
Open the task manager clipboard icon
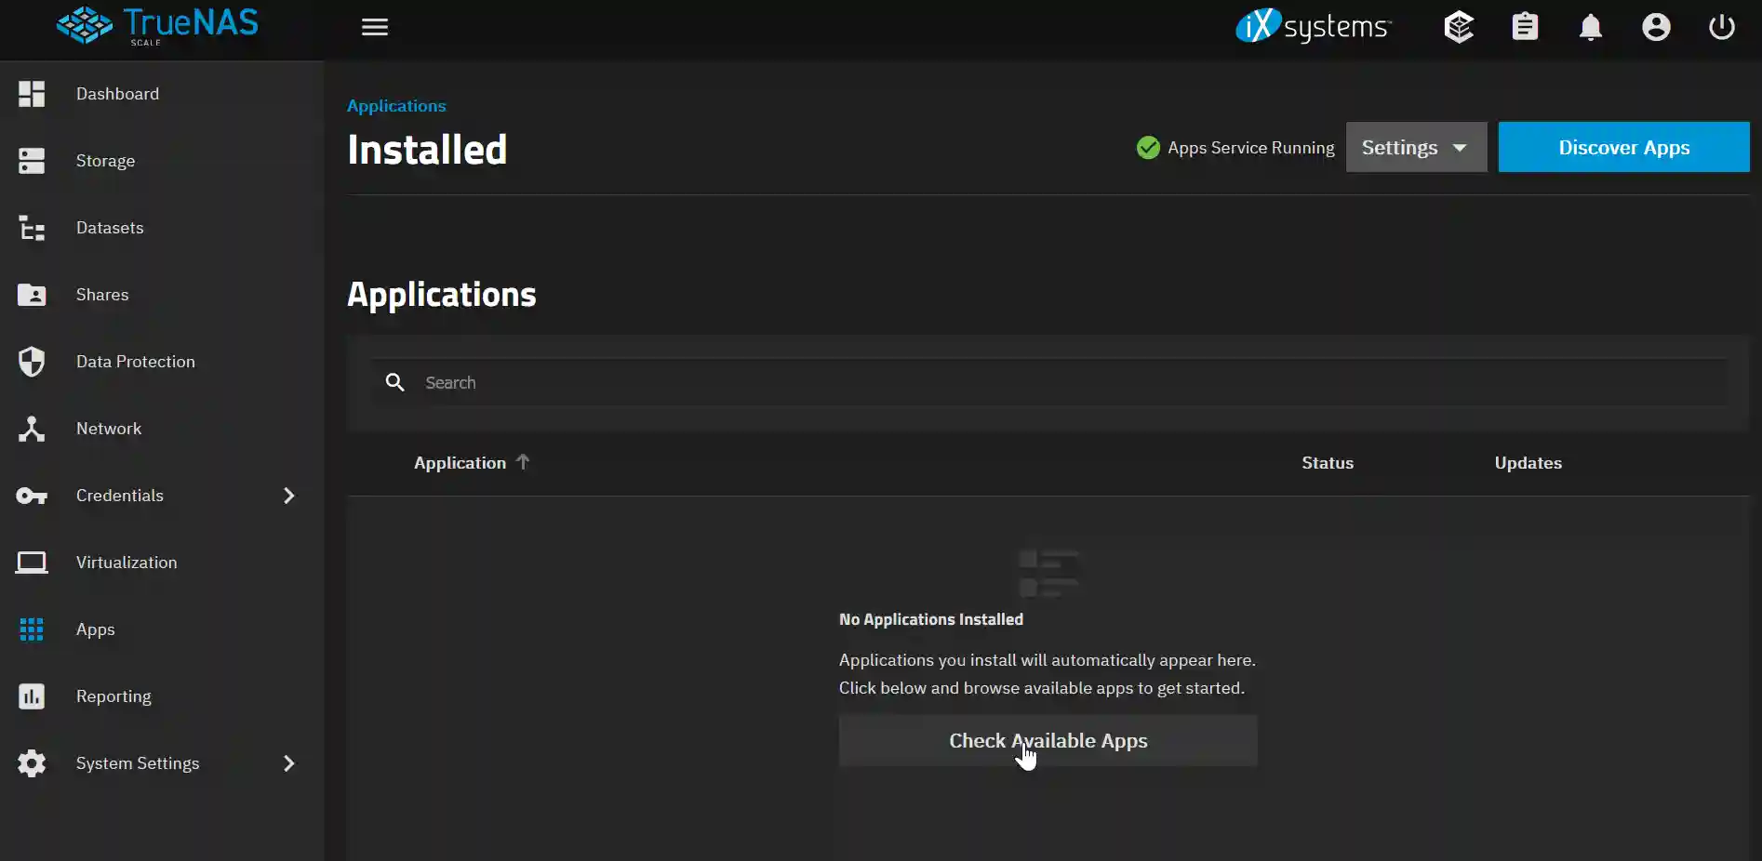pos(1525,27)
